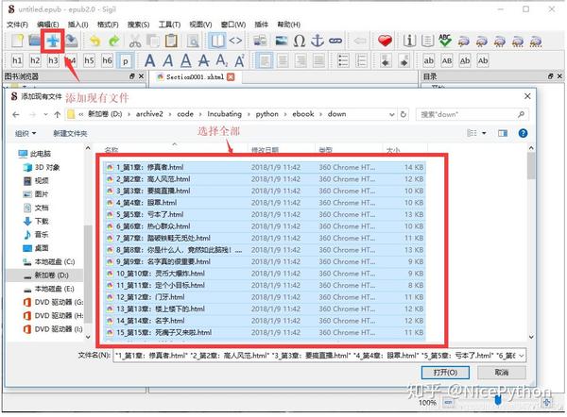Click the Save toolbar icon
The height and width of the screenshot is (417, 567).
72,41
